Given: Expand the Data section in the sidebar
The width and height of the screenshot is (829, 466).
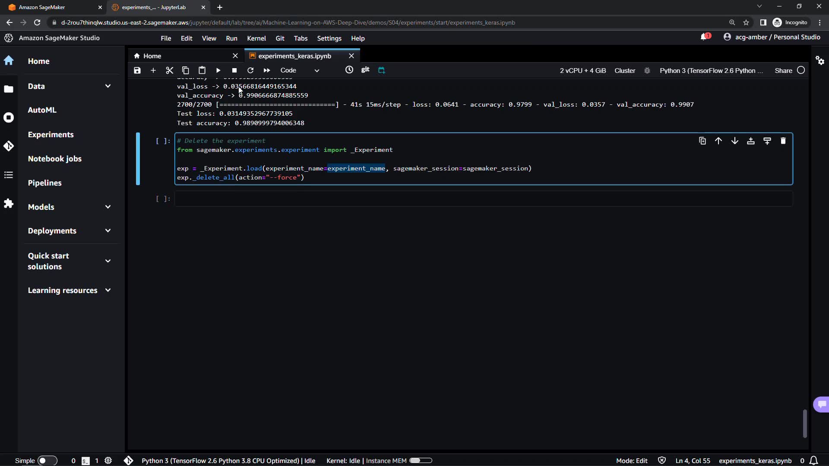Looking at the screenshot, I should [108, 86].
